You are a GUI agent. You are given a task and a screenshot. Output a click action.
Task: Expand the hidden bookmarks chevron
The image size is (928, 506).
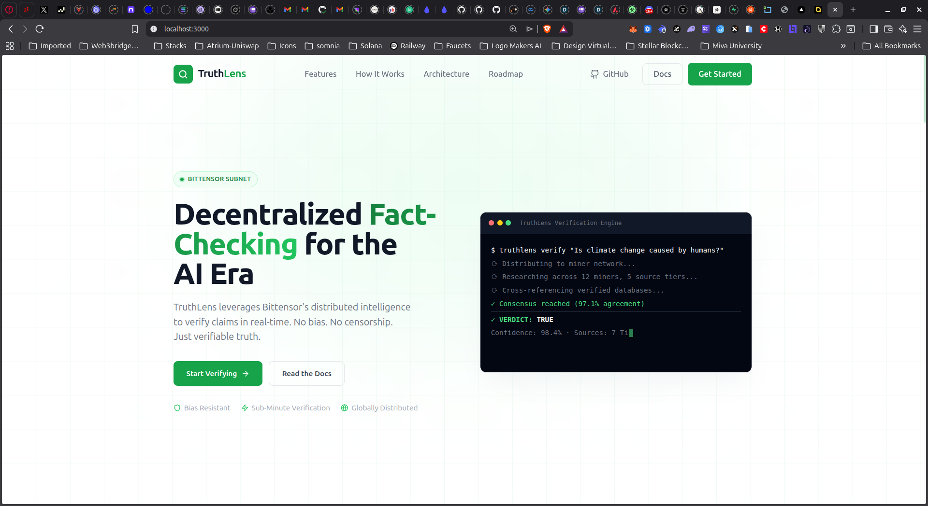click(843, 46)
